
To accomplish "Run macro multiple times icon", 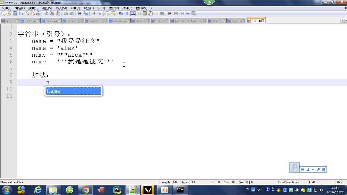I will point(188,14).
